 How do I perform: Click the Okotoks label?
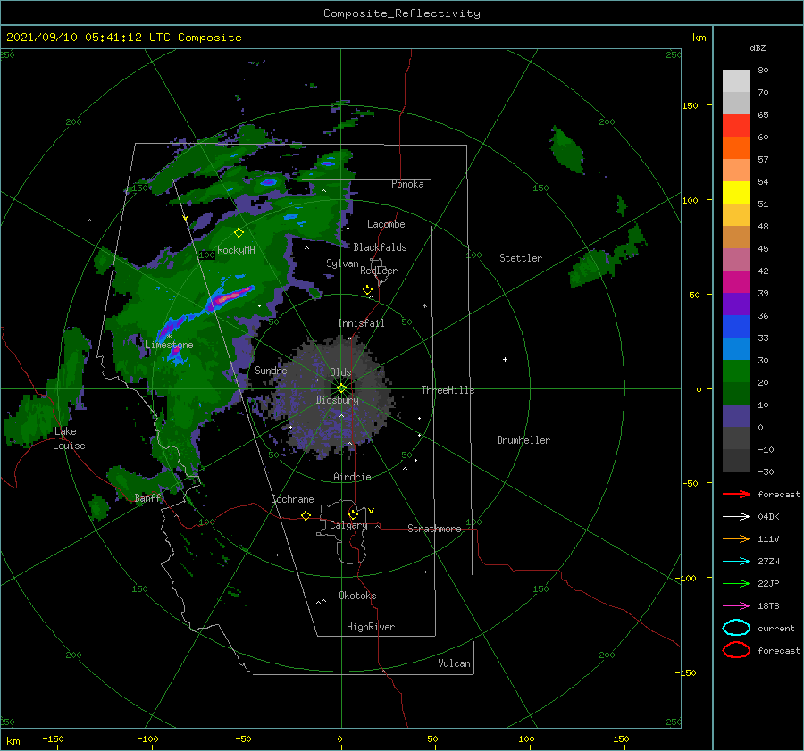[357, 596]
